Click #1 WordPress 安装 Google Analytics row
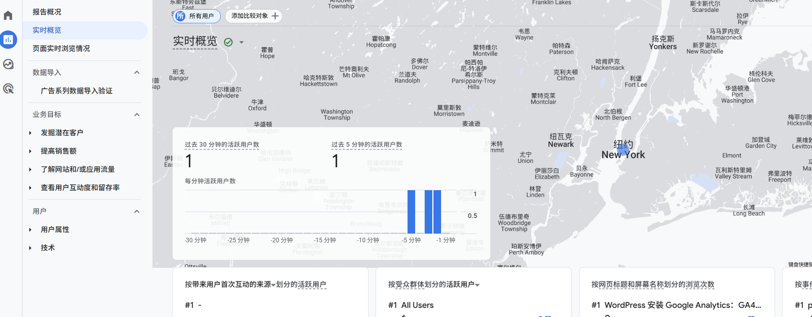812x317 pixels. tap(676, 305)
